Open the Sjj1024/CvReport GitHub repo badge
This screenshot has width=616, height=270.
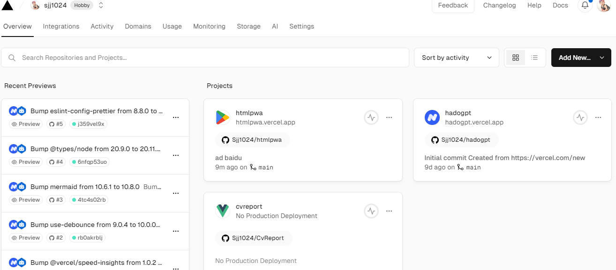(254, 238)
